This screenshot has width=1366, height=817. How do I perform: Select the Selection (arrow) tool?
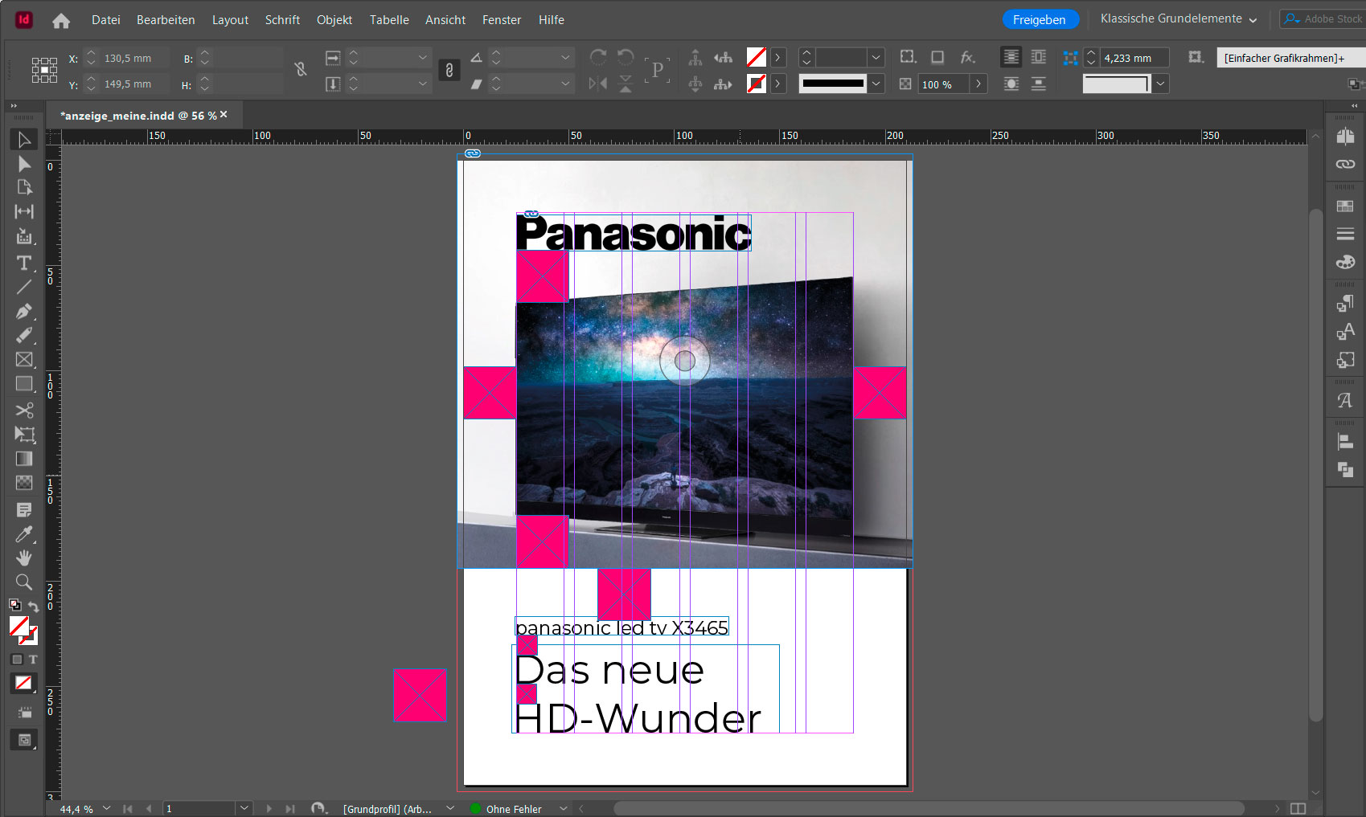pos(24,140)
